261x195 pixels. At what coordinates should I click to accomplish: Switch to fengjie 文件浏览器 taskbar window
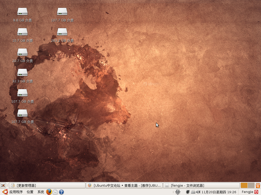201,185
